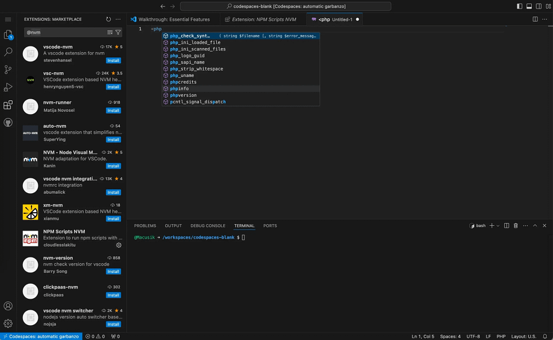Split the editor to the right
This screenshot has width=553, height=340.
tap(535, 19)
